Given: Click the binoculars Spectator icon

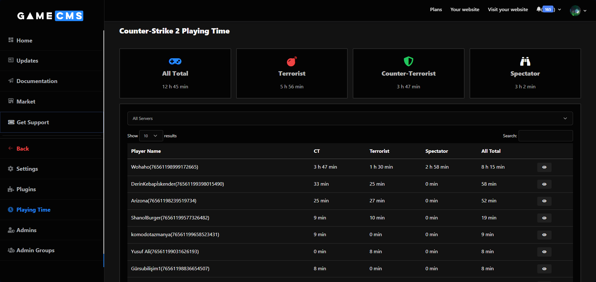Looking at the screenshot, I should click(525, 61).
